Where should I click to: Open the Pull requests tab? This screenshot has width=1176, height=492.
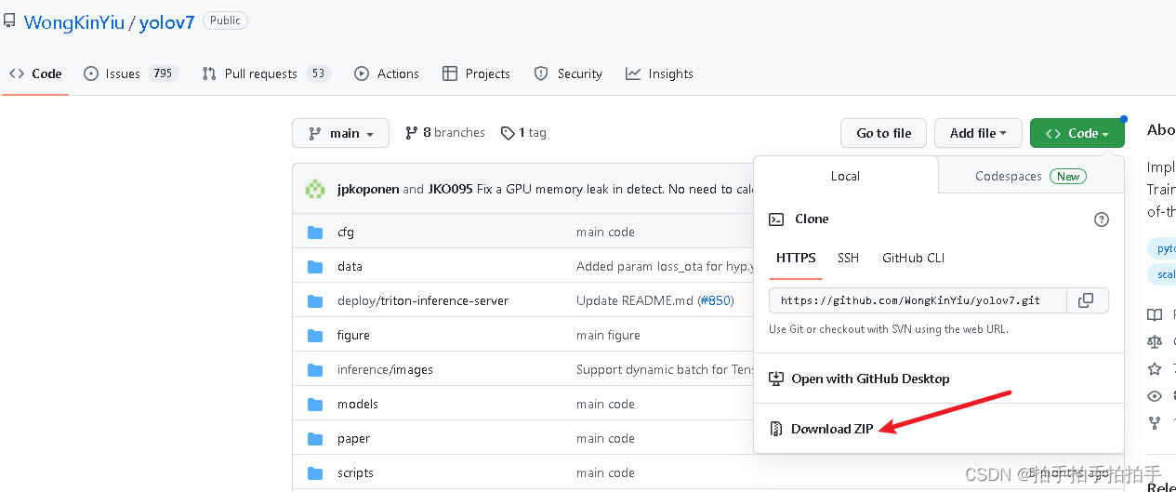point(266,73)
